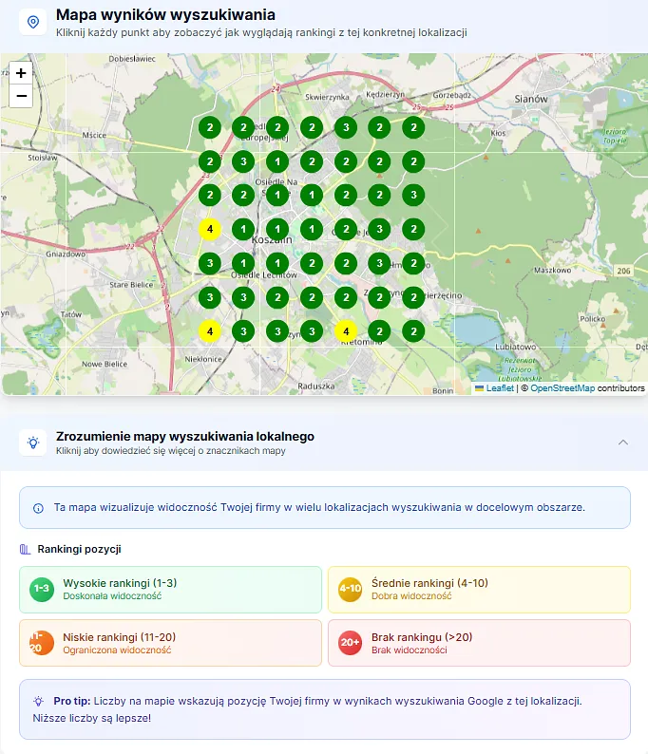
Task: Open the OpenStreetMap attribution link
Action: click(x=562, y=388)
